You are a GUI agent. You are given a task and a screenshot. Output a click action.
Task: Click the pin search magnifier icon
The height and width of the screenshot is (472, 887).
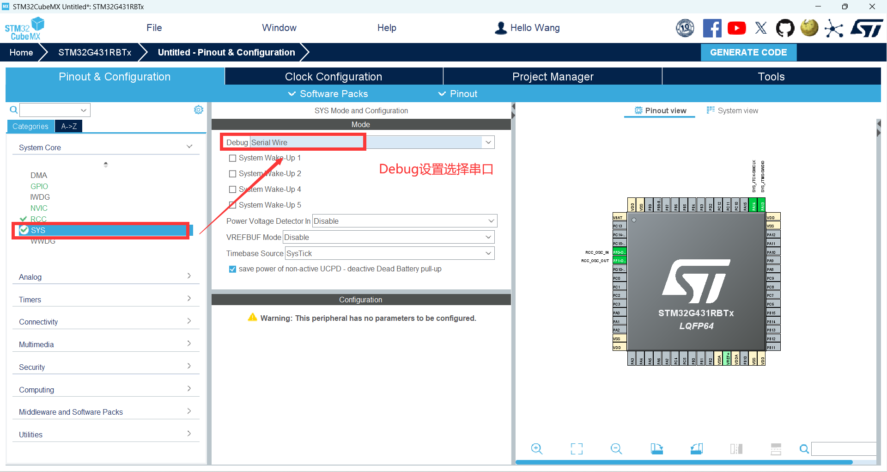[x=804, y=449]
